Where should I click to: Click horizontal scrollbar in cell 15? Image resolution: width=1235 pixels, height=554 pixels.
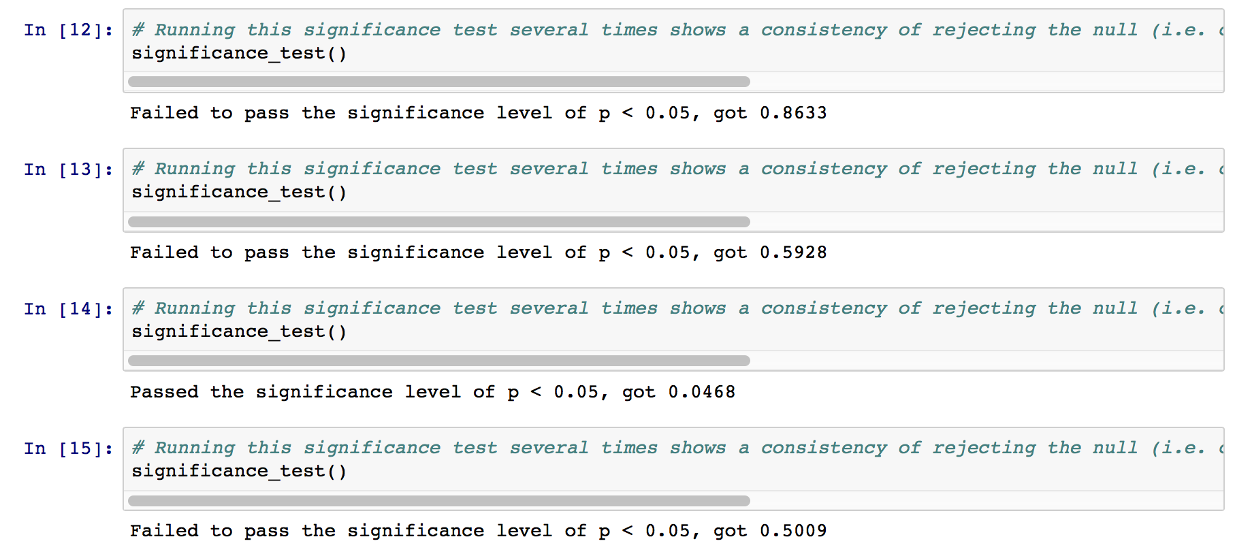tap(439, 501)
